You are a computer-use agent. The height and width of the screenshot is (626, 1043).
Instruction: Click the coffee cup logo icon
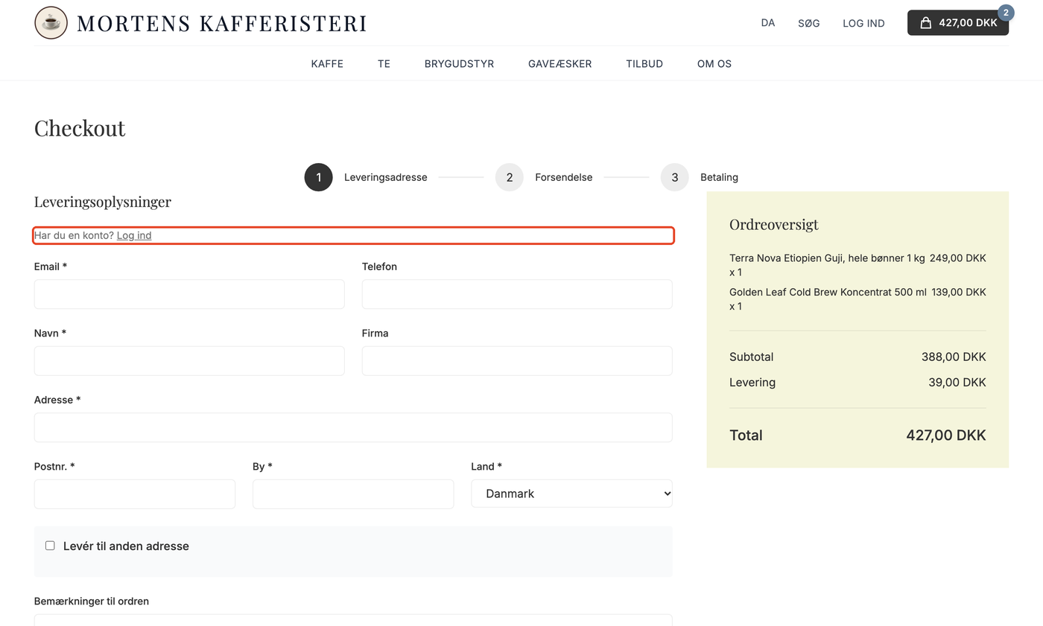click(51, 22)
